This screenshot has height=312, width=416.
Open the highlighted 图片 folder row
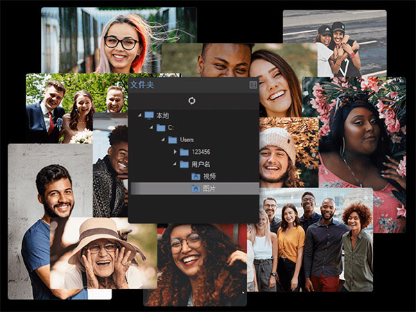click(x=195, y=189)
